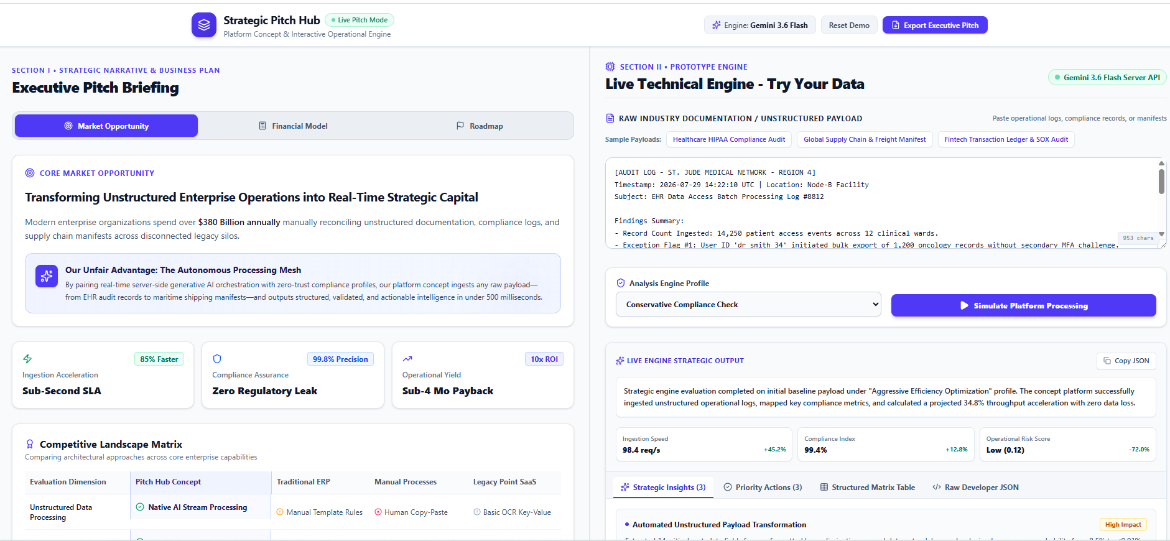Viewport: 1170px width, 541px height.
Task: Show the Raw Developer JSON tab
Action: [975, 487]
